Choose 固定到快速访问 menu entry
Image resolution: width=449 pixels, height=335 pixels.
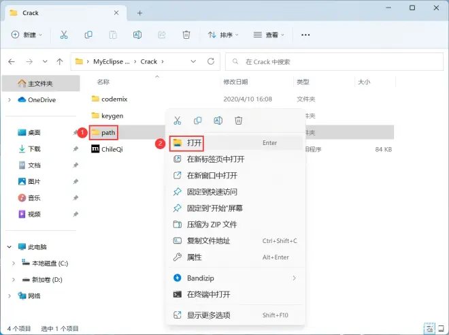coord(235,192)
